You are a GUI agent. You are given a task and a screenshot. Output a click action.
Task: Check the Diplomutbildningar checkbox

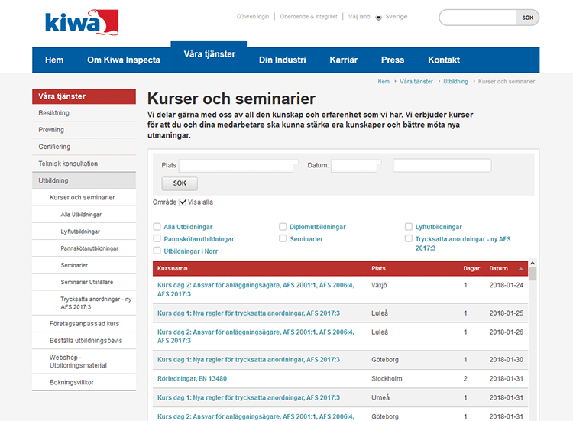tap(283, 227)
